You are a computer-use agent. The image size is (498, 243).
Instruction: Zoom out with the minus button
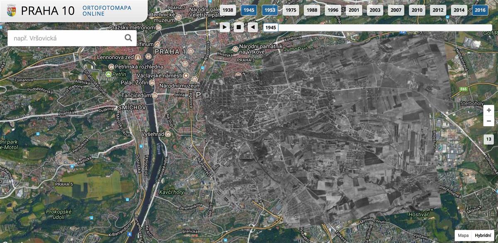pos(488,120)
